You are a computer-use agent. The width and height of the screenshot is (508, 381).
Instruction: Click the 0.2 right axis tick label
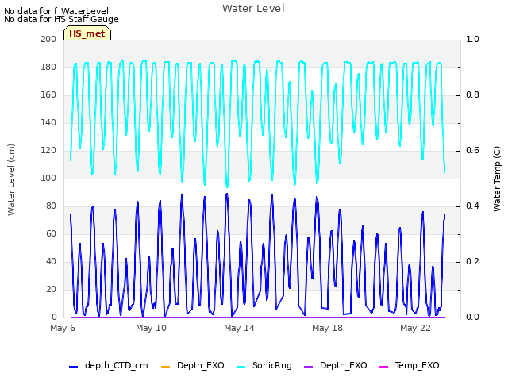tap(472, 262)
